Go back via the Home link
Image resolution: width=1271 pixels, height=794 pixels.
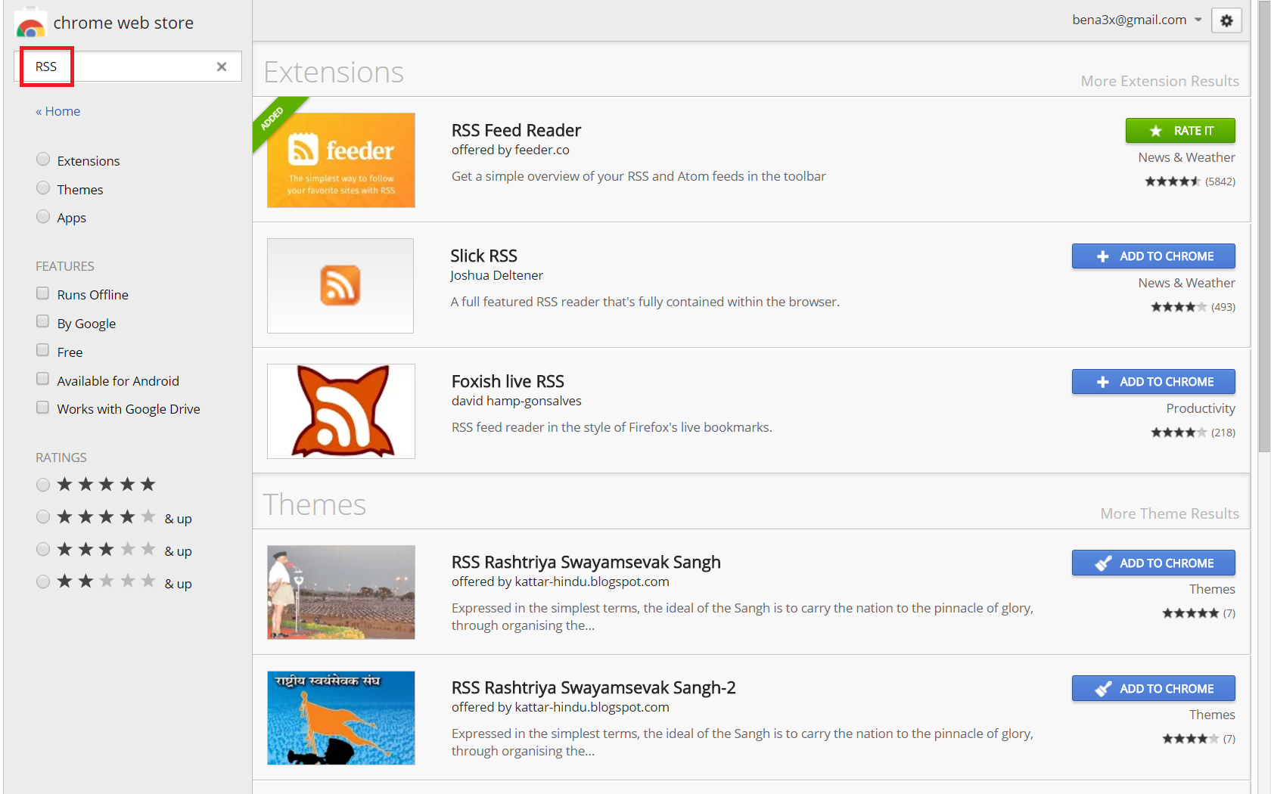click(x=58, y=111)
